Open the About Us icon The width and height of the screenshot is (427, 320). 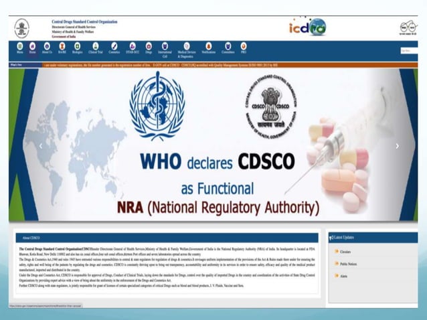[x=47, y=46]
